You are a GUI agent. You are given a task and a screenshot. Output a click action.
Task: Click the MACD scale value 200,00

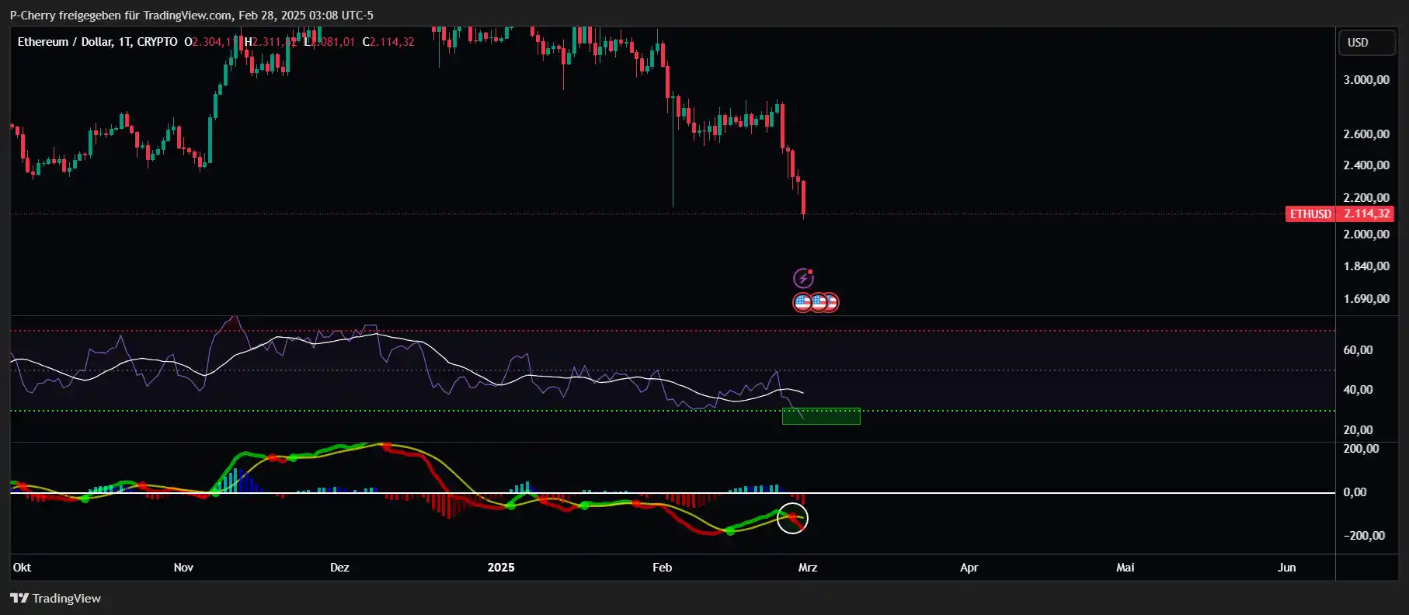pos(1361,449)
